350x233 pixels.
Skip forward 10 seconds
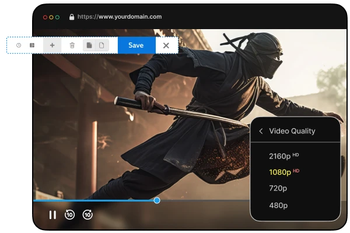click(87, 215)
